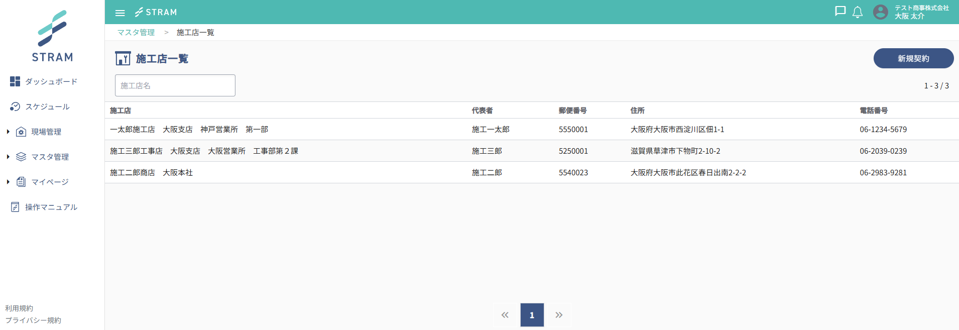Open 操作マニュアル from the sidebar
Image resolution: width=959 pixels, height=330 pixels.
pos(51,207)
